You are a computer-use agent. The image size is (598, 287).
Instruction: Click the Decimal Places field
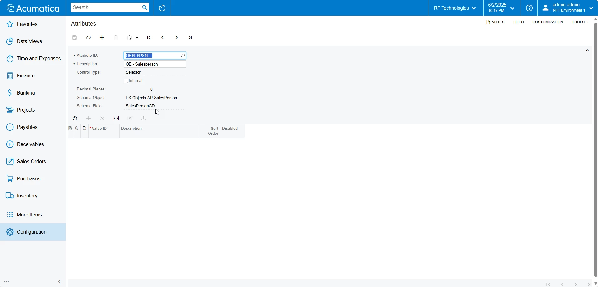tap(139, 89)
